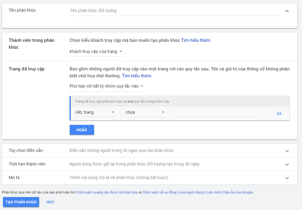Screen dimensions: 302x210
Task: Click the chevron icon on the "Mô tả" row
Action: (x=287, y=178)
